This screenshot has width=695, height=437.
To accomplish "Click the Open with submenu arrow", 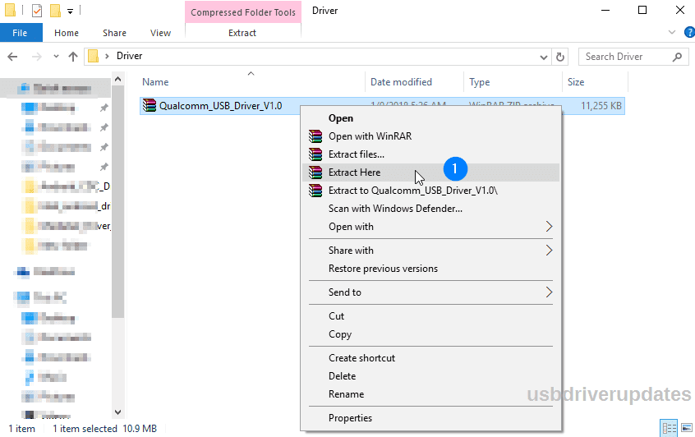I will (549, 227).
